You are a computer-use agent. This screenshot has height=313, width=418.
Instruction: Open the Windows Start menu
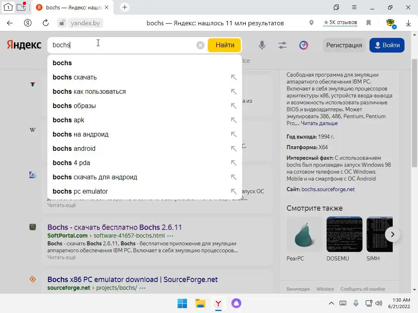point(182,303)
